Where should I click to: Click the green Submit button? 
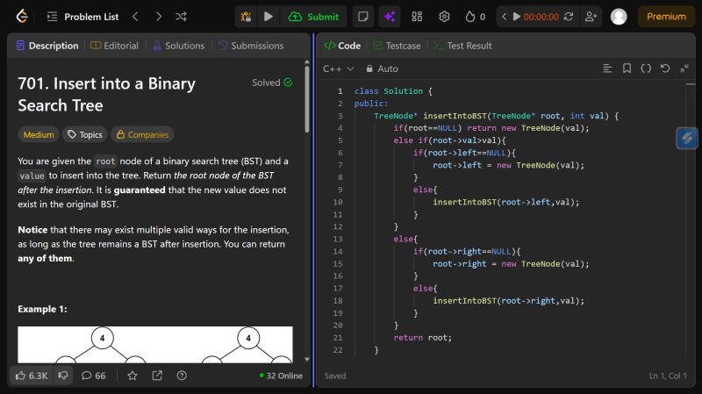point(313,17)
